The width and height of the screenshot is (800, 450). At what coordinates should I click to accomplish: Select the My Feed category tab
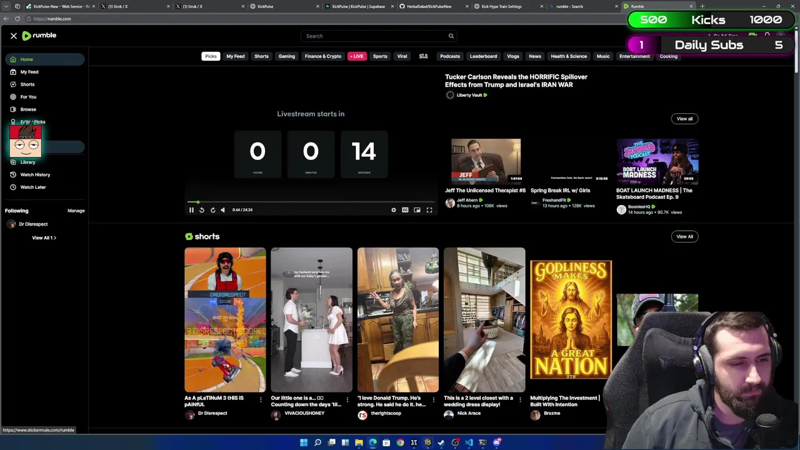pos(236,56)
